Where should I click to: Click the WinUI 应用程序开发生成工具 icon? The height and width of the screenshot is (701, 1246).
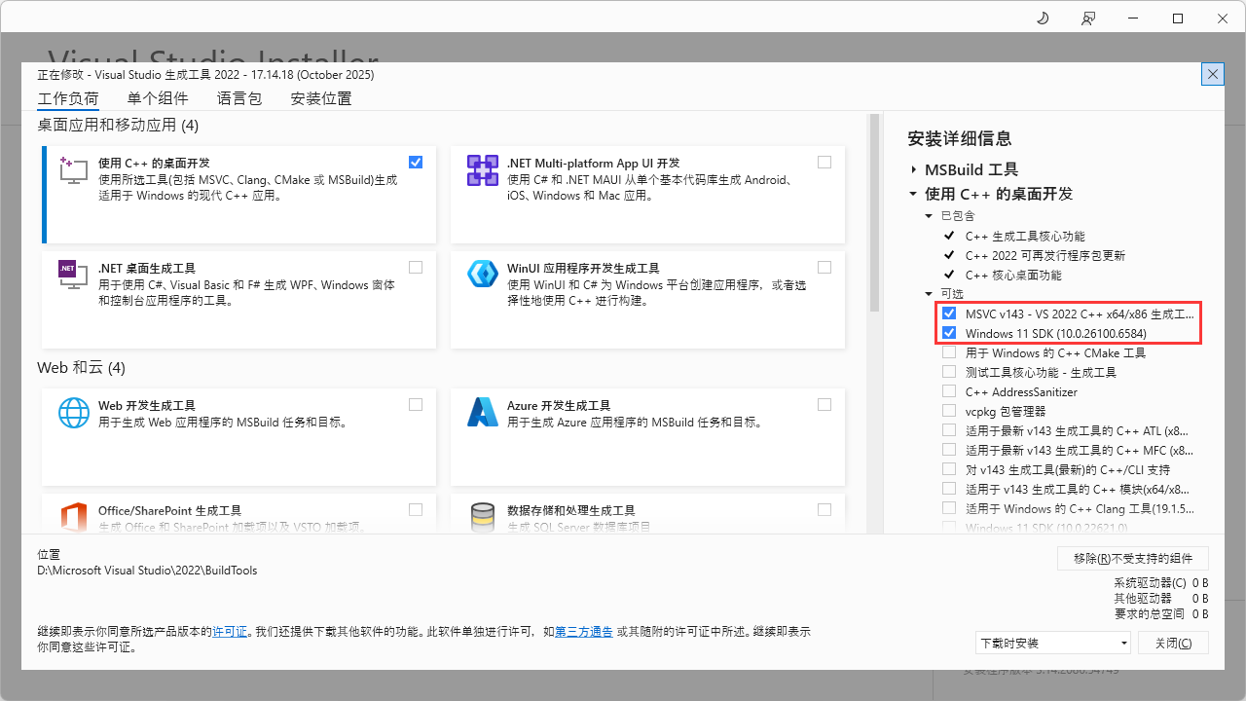[x=482, y=274]
